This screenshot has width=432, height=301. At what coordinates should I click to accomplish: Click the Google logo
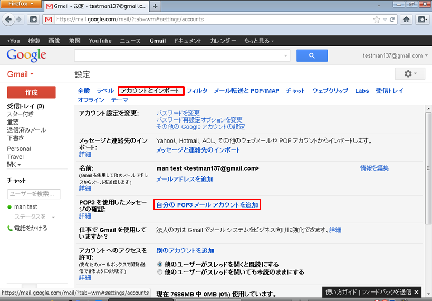[x=26, y=55]
